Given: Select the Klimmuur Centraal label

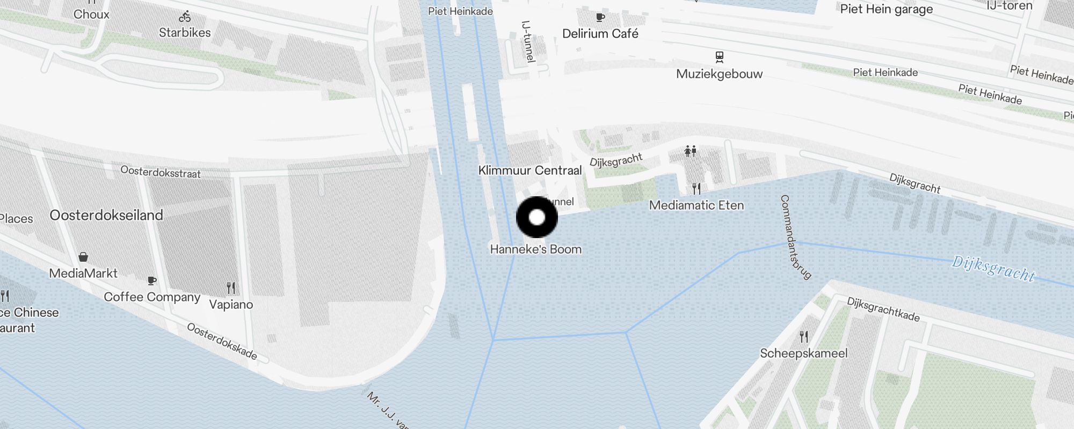Looking at the screenshot, I should pos(530,171).
